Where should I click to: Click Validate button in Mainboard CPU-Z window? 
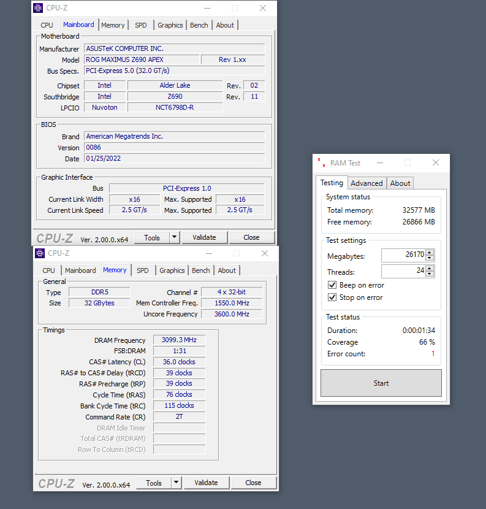pos(205,237)
